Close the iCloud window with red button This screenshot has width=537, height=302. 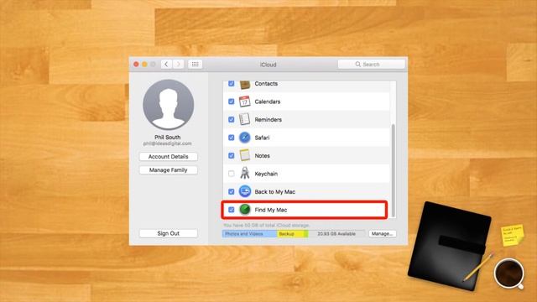coord(136,64)
